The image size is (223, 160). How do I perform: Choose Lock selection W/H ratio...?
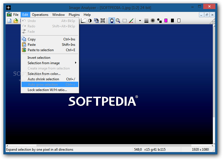[50, 90]
